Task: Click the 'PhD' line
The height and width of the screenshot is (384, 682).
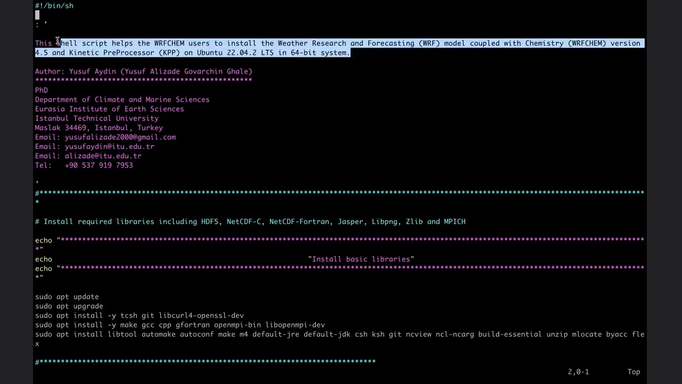Action: 42,90
